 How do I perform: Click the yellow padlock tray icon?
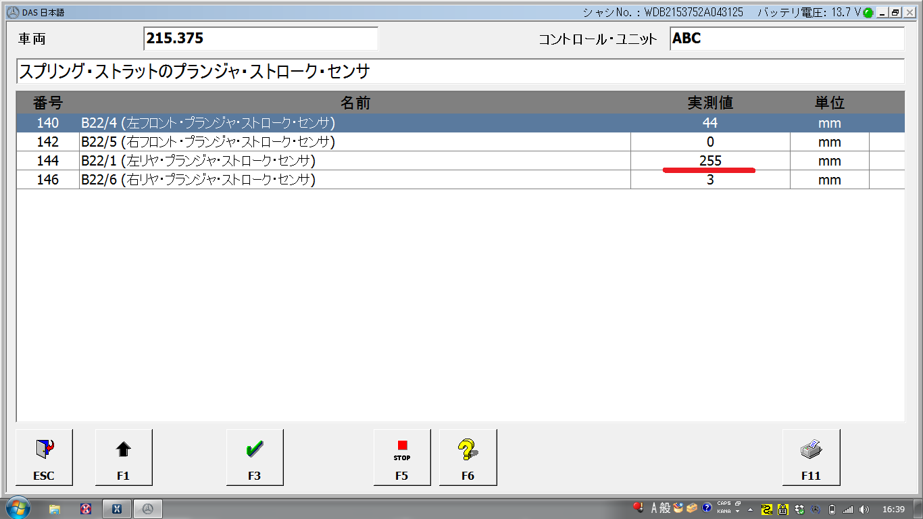coord(783,509)
